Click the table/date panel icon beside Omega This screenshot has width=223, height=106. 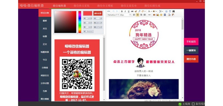[170, 11]
